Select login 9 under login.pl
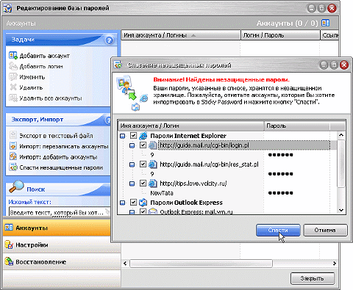This screenshot has width=353, height=290. tap(152, 155)
